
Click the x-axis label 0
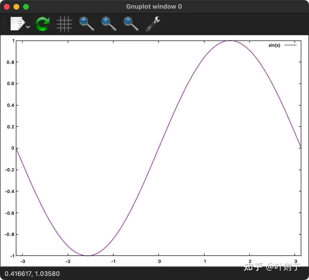[x=160, y=261]
